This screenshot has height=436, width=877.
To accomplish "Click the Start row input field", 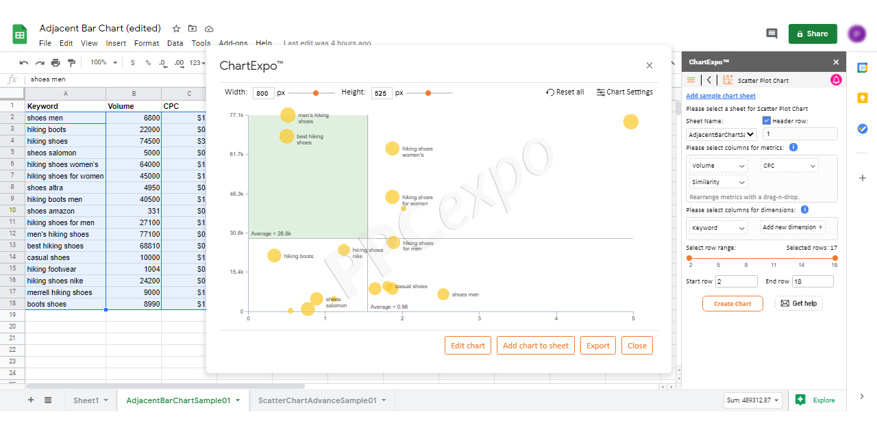I will (737, 281).
